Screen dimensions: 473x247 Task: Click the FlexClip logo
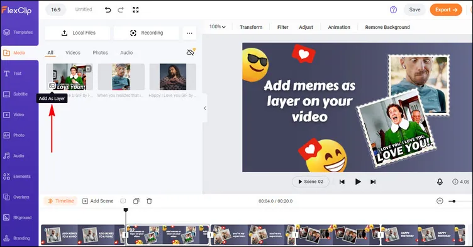tap(16, 10)
